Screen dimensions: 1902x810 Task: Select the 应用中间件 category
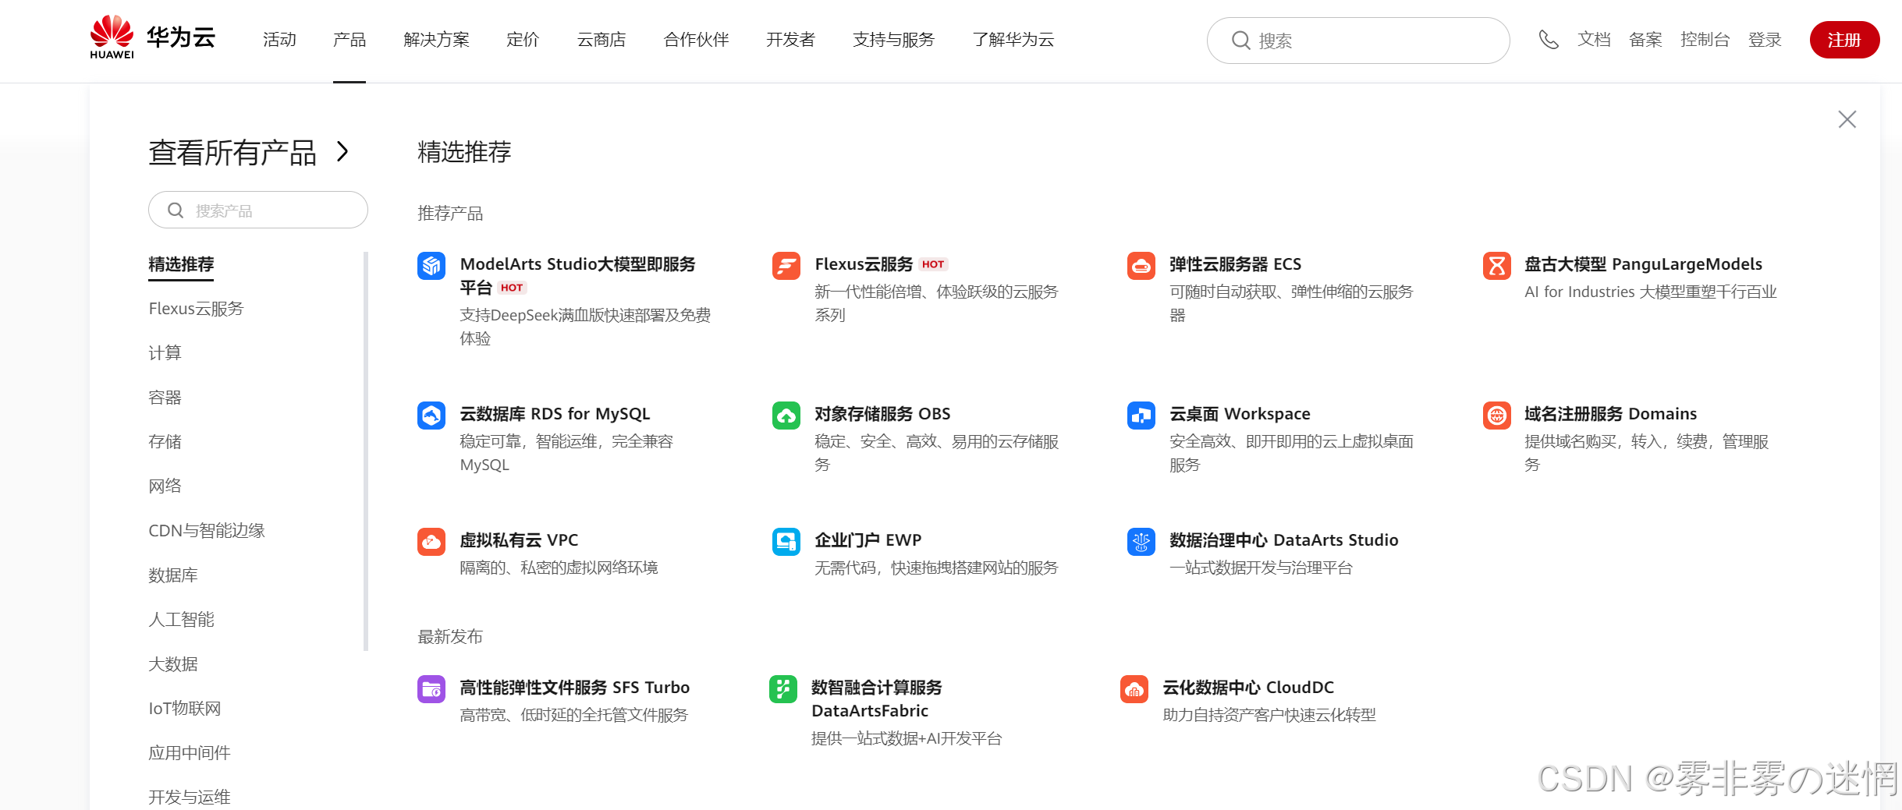190,753
